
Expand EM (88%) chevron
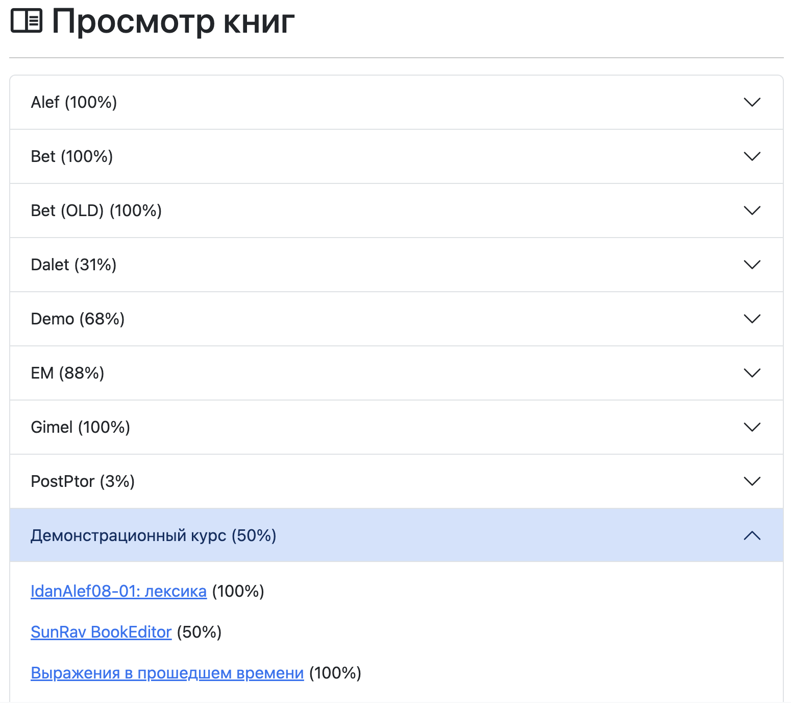pos(752,373)
